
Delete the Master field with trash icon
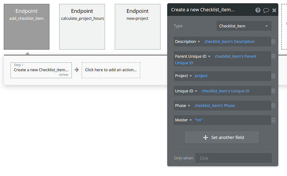273,120
